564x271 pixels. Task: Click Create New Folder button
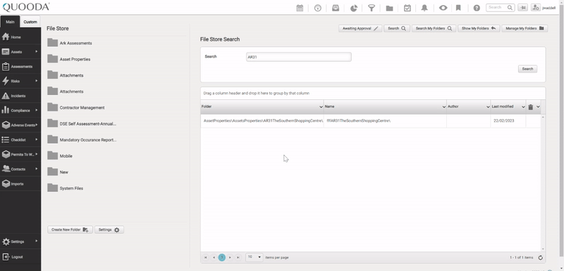point(70,229)
